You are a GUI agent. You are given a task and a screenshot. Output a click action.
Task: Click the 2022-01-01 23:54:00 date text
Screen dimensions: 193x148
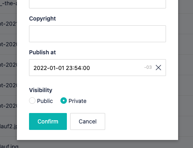point(62,68)
